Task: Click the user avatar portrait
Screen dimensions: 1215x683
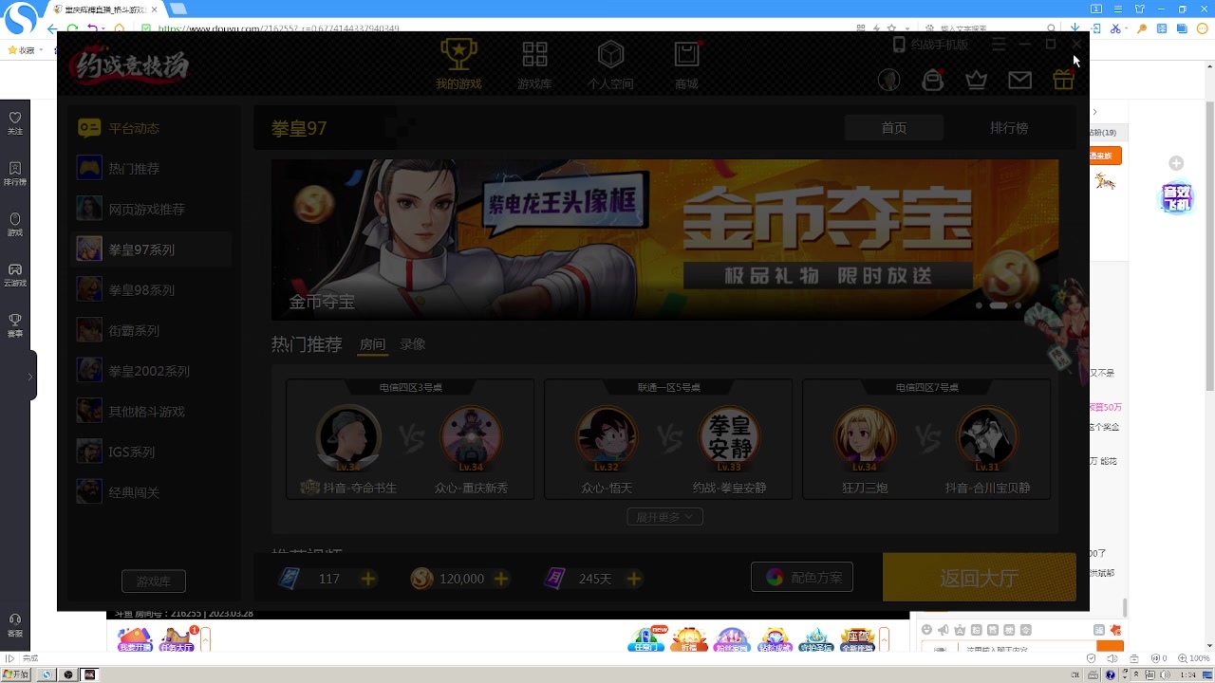Action: click(x=888, y=80)
